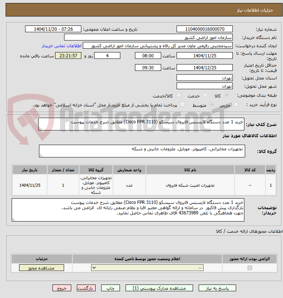
Task: Click the delivery province تهران field
Action: tap(205, 78)
